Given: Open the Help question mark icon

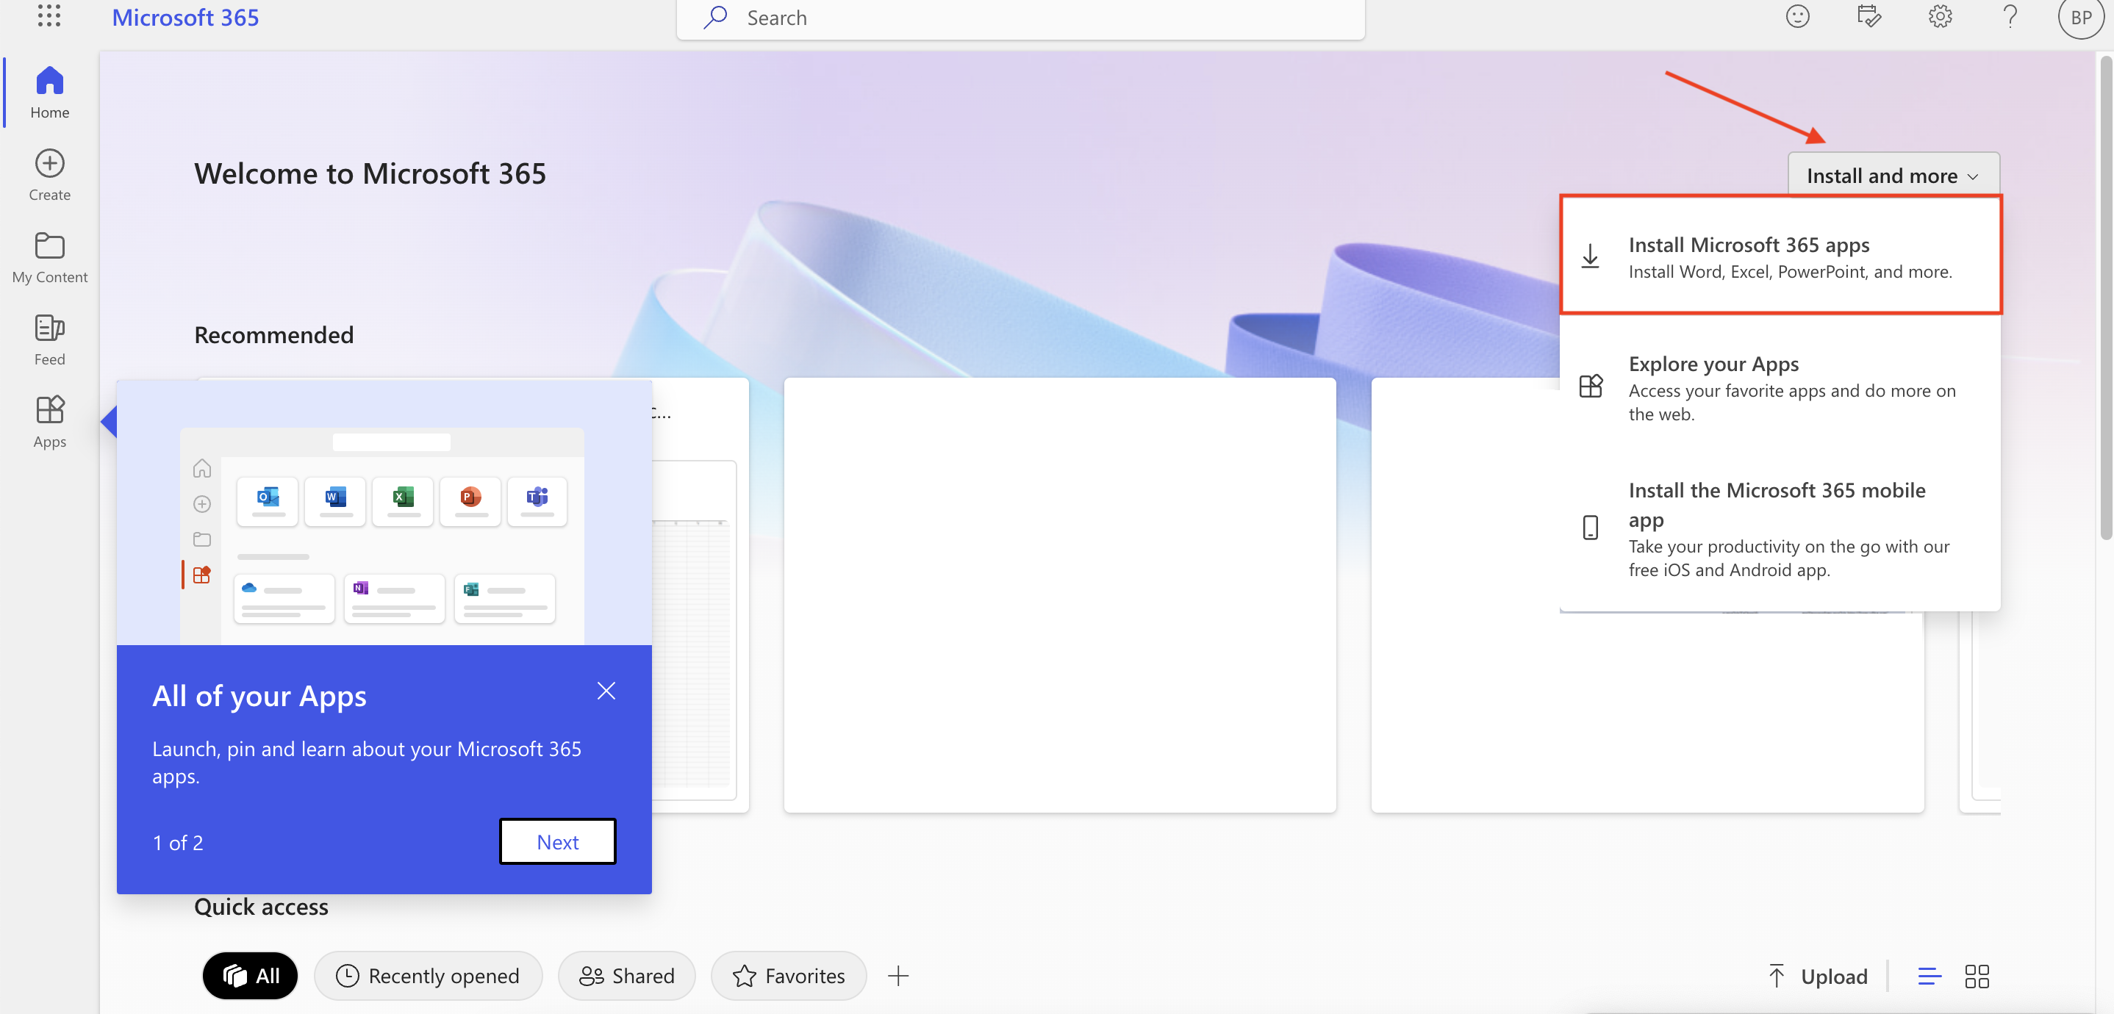Looking at the screenshot, I should pos(2010,16).
